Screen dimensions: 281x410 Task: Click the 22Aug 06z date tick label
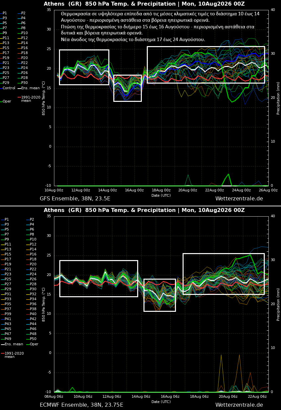257,396
